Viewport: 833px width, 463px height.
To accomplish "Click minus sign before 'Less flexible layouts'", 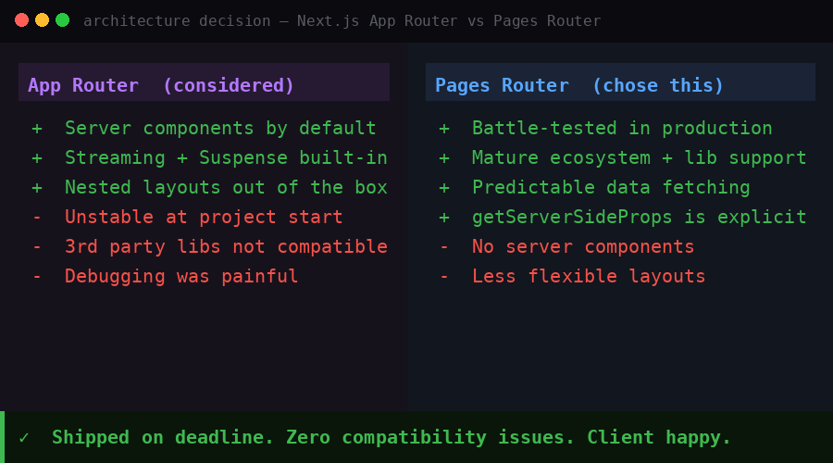I will coord(444,277).
